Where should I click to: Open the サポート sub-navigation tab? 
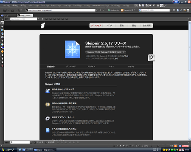coord(131,67)
